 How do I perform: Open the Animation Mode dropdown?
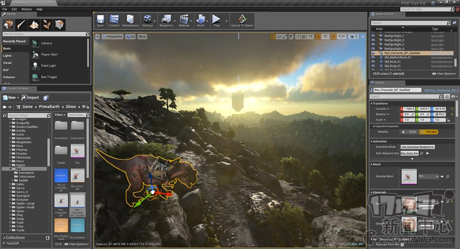click(x=417, y=147)
